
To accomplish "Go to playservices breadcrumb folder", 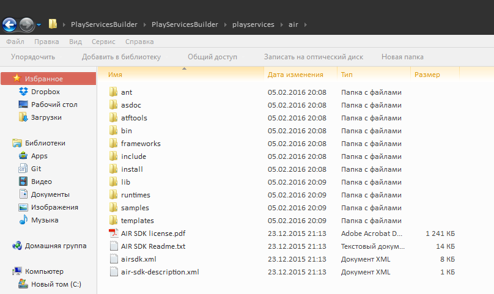I will (253, 24).
